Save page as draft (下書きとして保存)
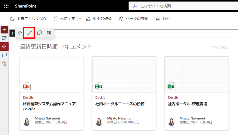The image size is (238, 135). click(29, 19)
